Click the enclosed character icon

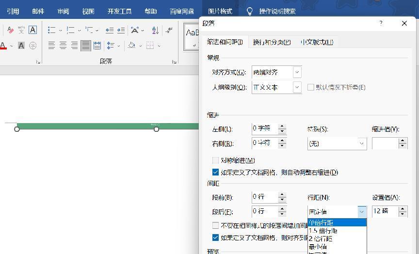32,46
